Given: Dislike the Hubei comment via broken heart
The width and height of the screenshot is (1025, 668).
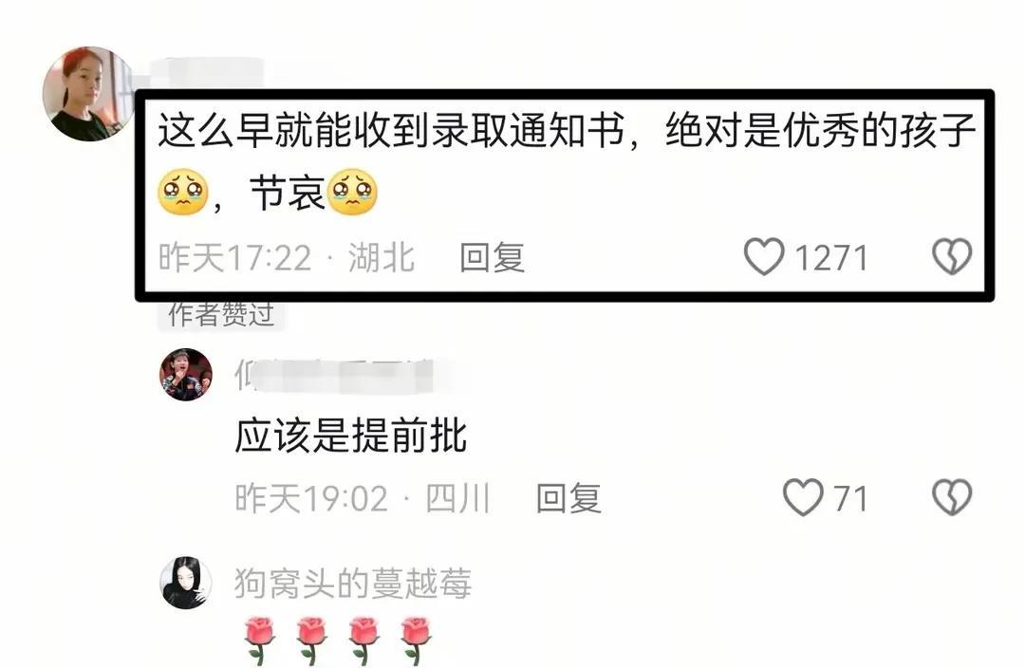Looking at the screenshot, I should (952, 256).
